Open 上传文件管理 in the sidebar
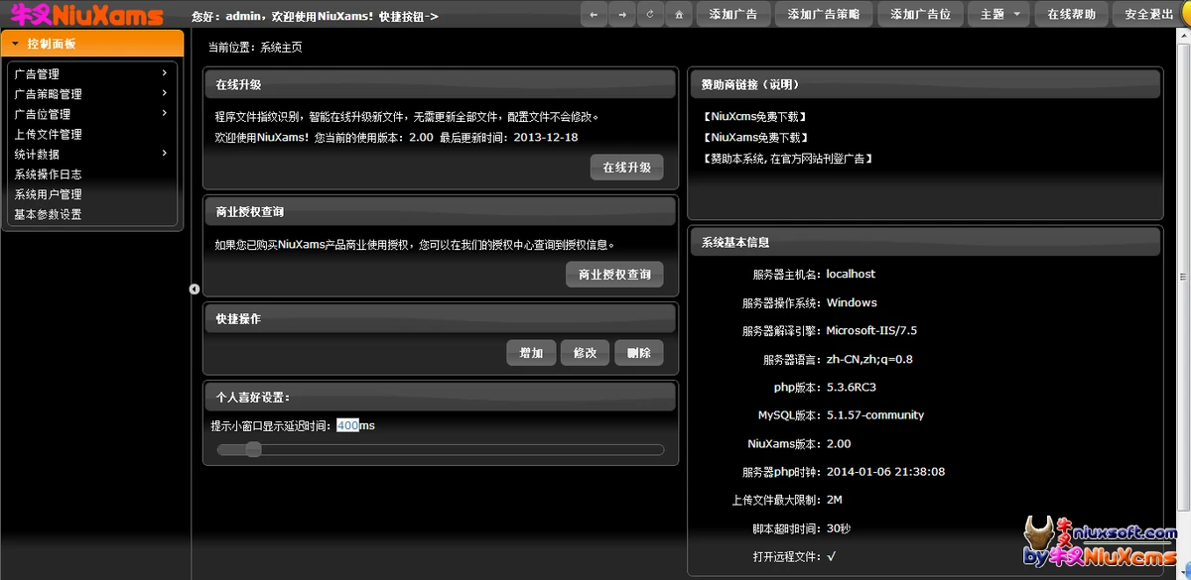The width and height of the screenshot is (1191, 580). click(48, 134)
